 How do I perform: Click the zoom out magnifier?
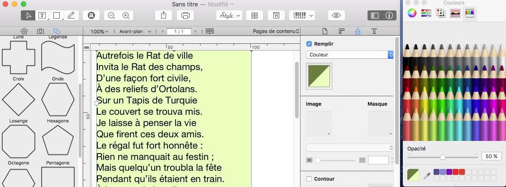point(111,15)
